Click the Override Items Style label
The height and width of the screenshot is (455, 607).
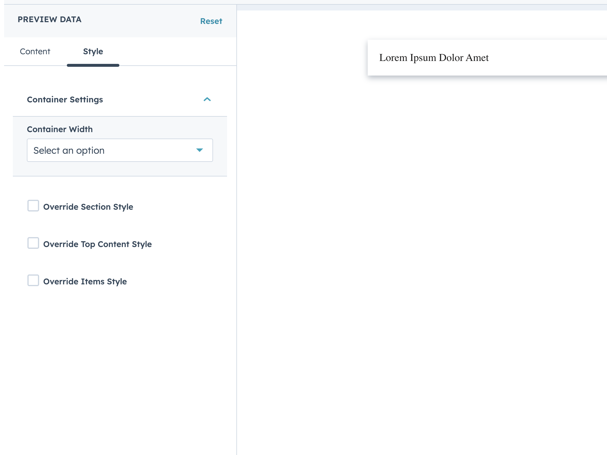tap(85, 281)
